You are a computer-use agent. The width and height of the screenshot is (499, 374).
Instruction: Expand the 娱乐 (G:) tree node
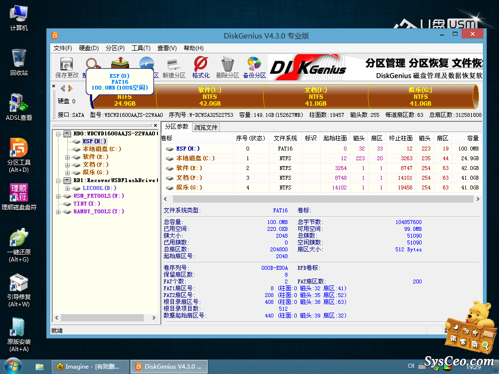(x=67, y=173)
